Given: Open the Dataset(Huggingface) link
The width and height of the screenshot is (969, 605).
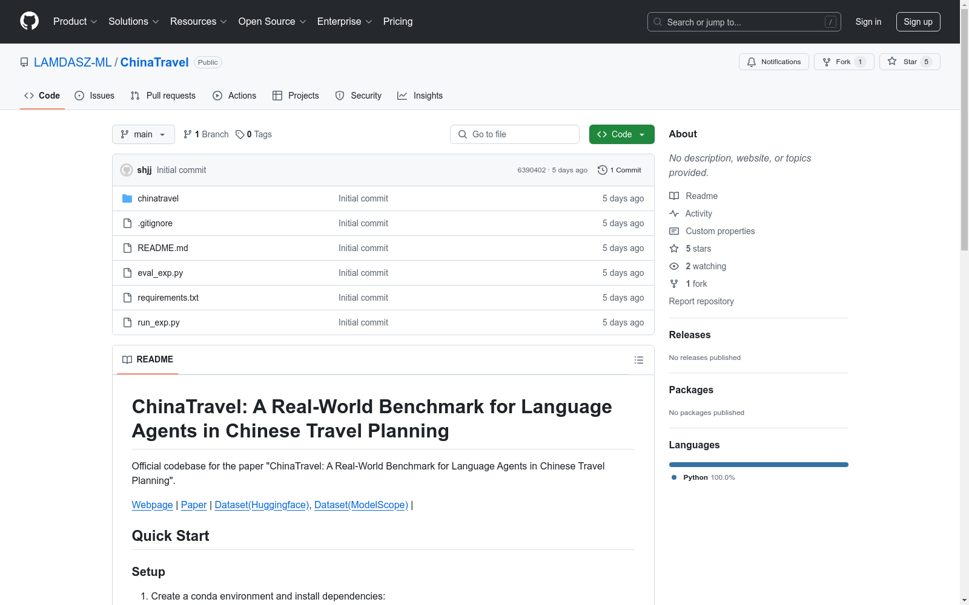Looking at the screenshot, I should 262,505.
